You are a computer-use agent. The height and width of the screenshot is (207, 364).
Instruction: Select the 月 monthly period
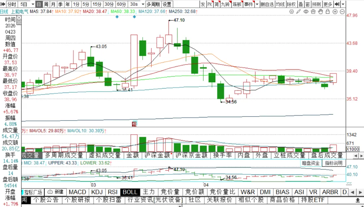point(53,4)
